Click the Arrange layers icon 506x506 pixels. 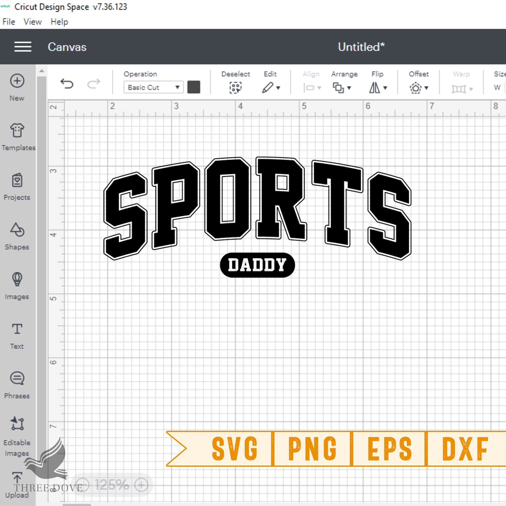(338, 88)
